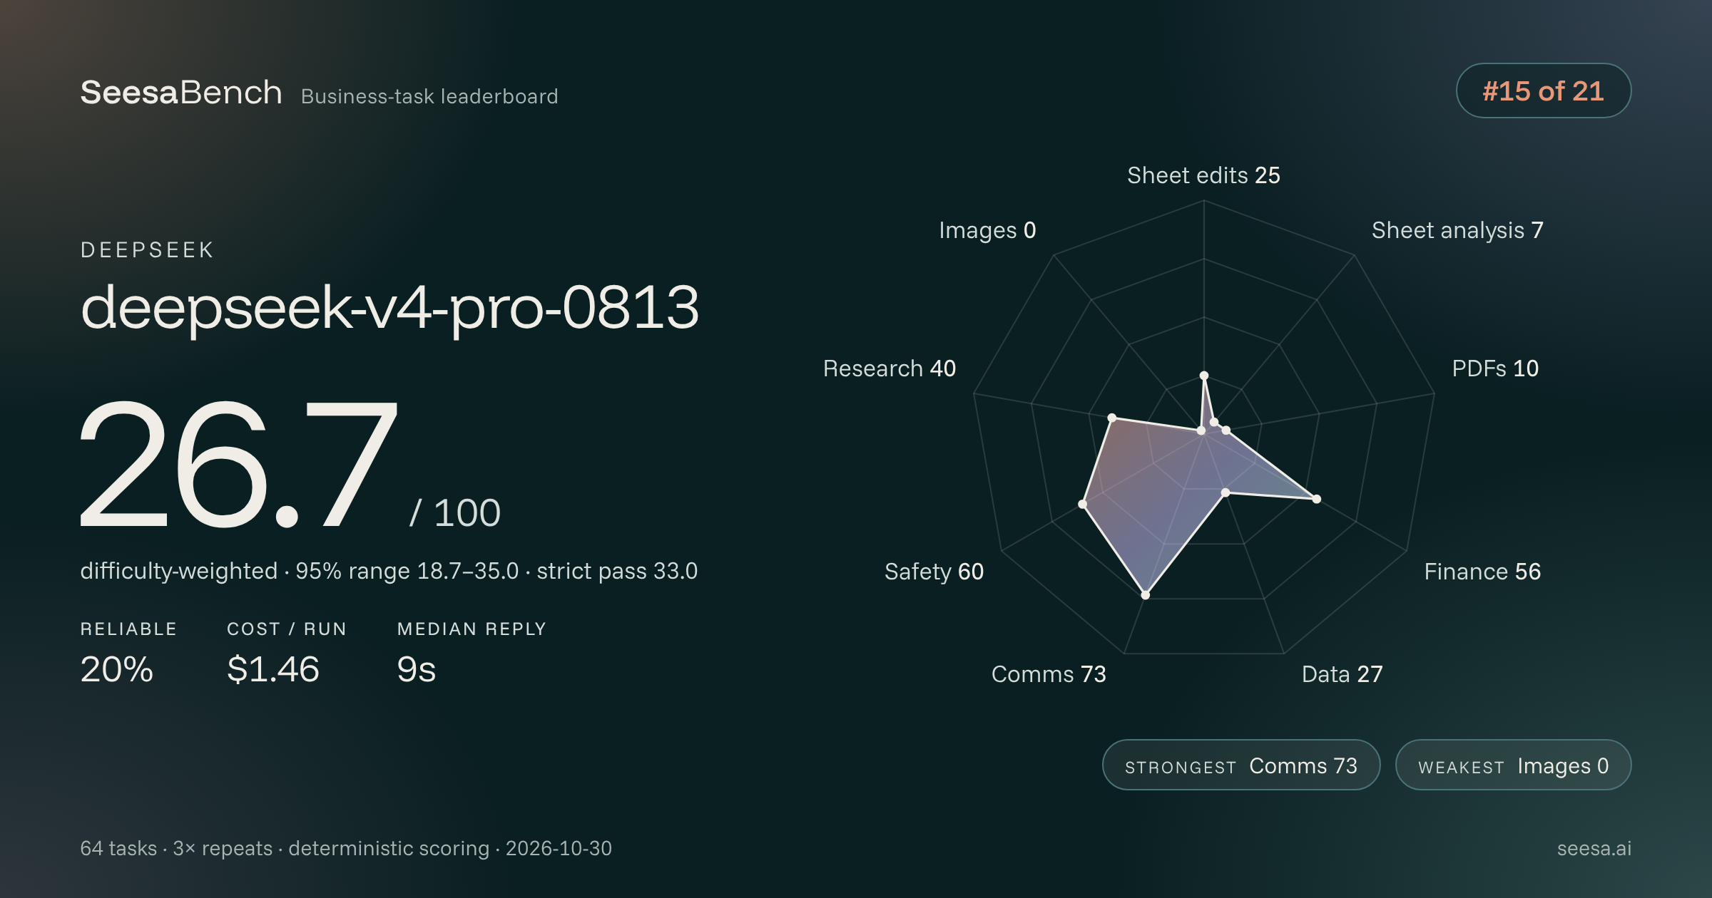Click the Business-task leaderboard subtitle
1712x898 pixels.
click(x=429, y=96)
